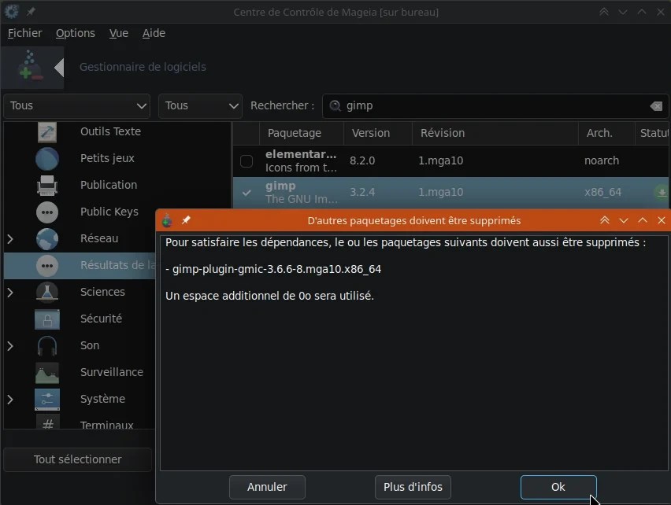Image resolution: width=671 pixels, height=505 pixels.
Task: Expand the Système category
Action: (10, 399)
